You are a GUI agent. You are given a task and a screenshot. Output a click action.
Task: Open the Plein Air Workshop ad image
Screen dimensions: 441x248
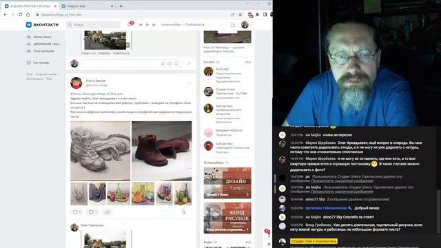(227, 37)
